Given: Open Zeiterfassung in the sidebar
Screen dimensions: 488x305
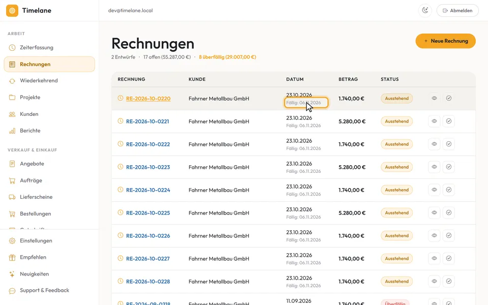Looking at the screenshot, I should coord(49,48).
